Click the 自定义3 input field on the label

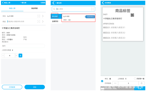118,38
